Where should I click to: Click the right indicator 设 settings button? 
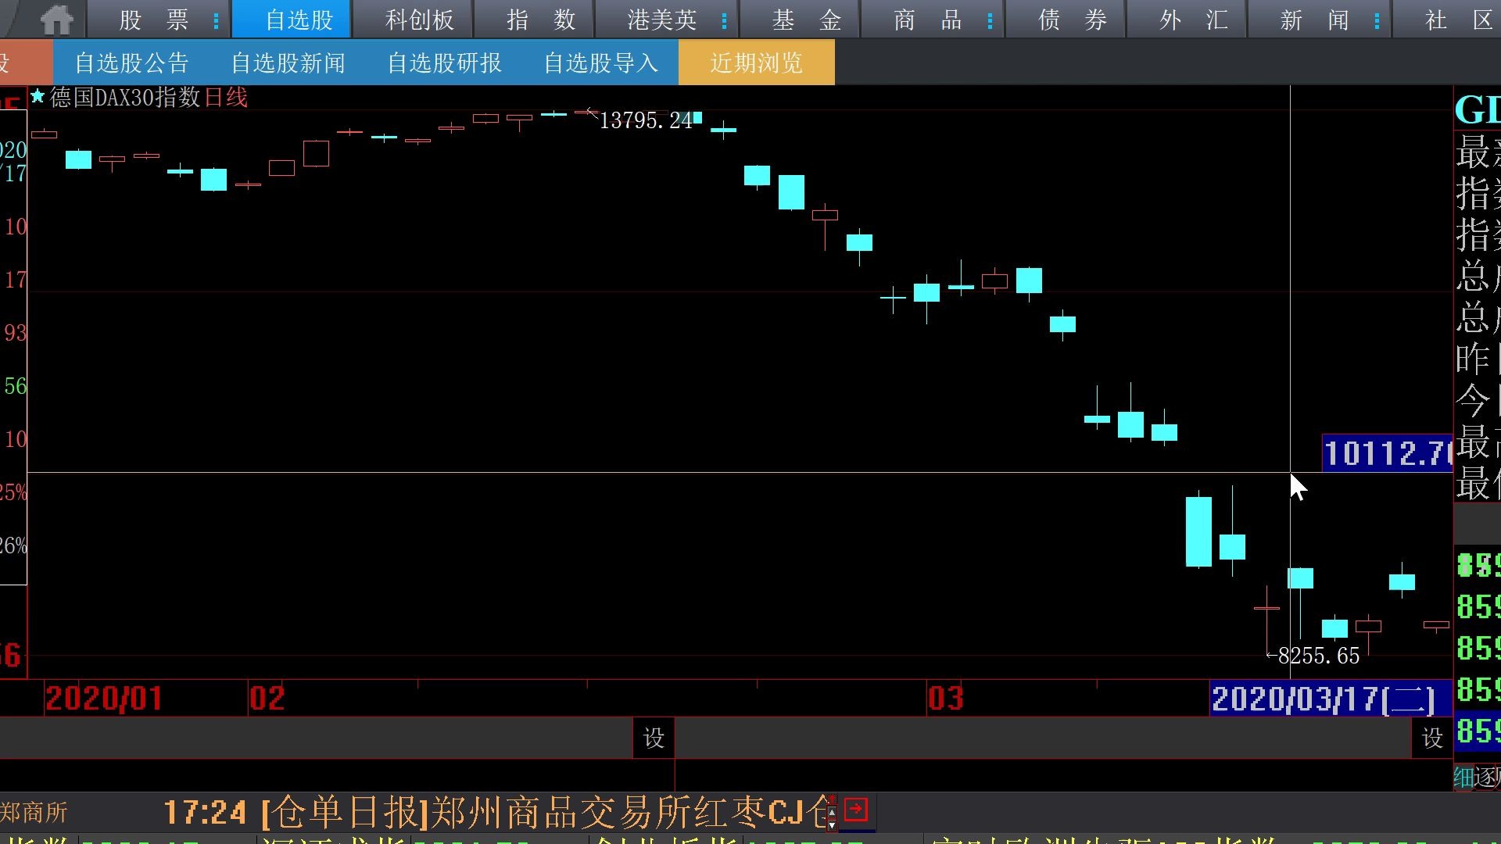click(x=1432, y=738)
